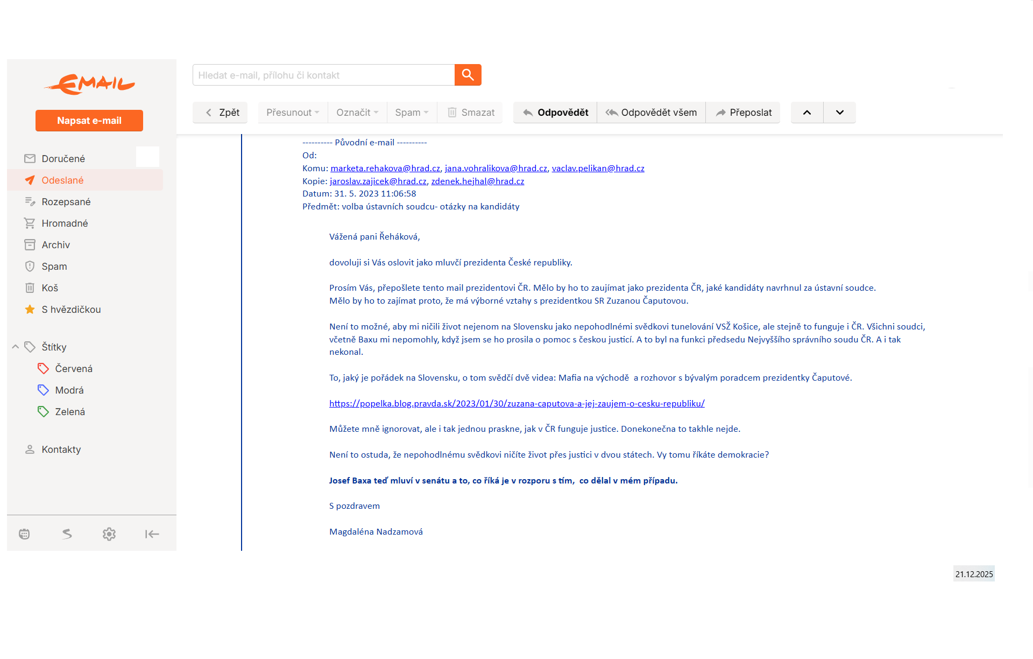1033x659 pixels.
Task: Click the orange search magnifier button
Action: tap(468, 75)
